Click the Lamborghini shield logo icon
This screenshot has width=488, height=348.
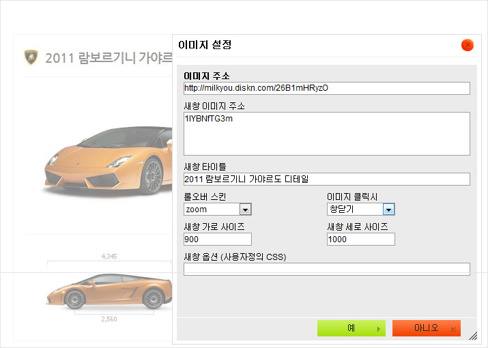(x=31, y=57)
